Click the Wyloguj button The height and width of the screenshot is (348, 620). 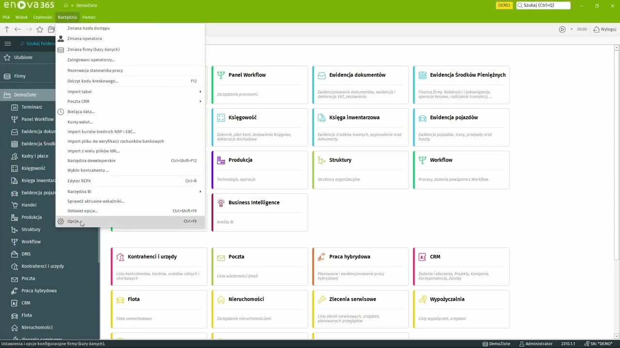604,29
